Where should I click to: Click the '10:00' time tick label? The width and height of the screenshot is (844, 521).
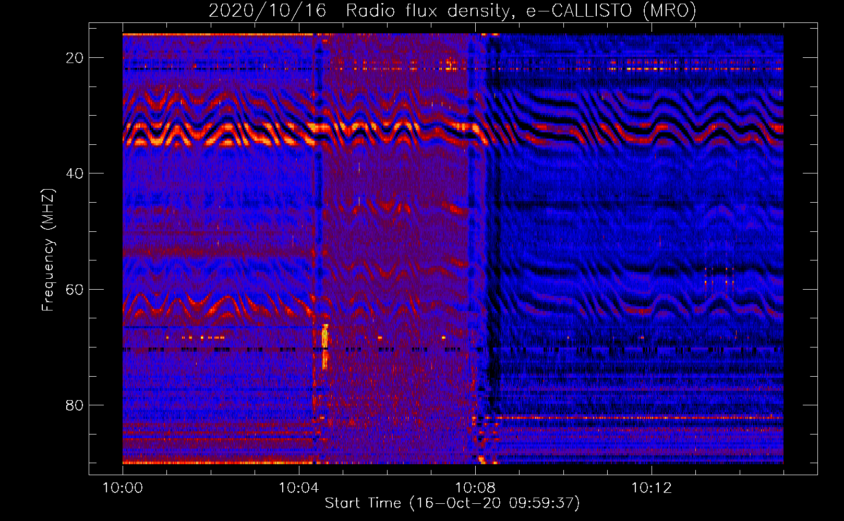coord(123,488)
